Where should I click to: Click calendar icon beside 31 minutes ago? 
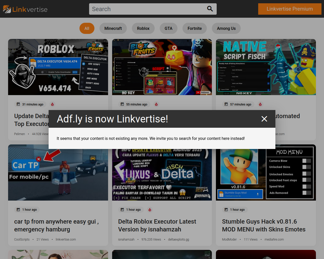[18, 104]
